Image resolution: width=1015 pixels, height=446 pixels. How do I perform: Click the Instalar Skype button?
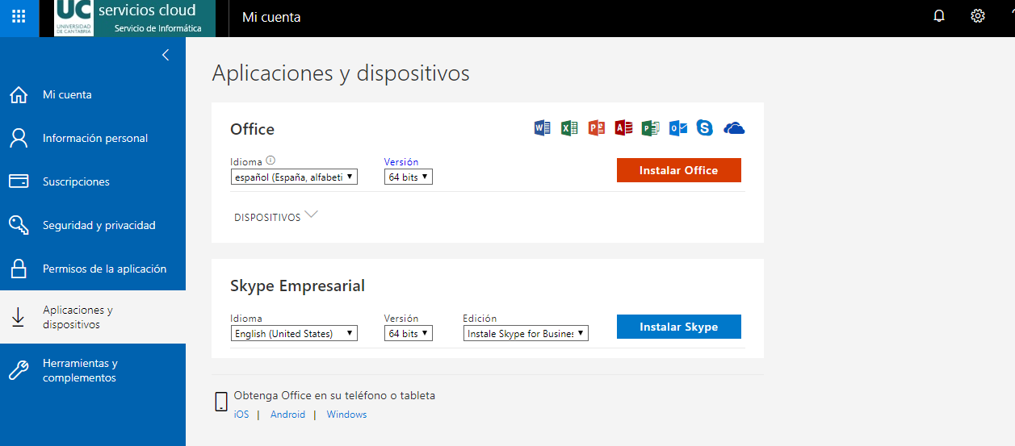coord(679,327)
